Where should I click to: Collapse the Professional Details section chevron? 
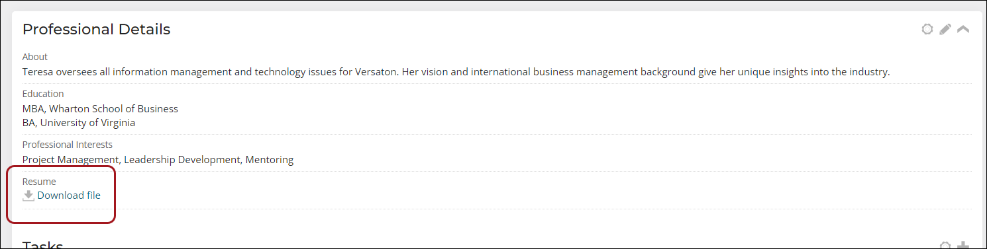coord(963,29)
